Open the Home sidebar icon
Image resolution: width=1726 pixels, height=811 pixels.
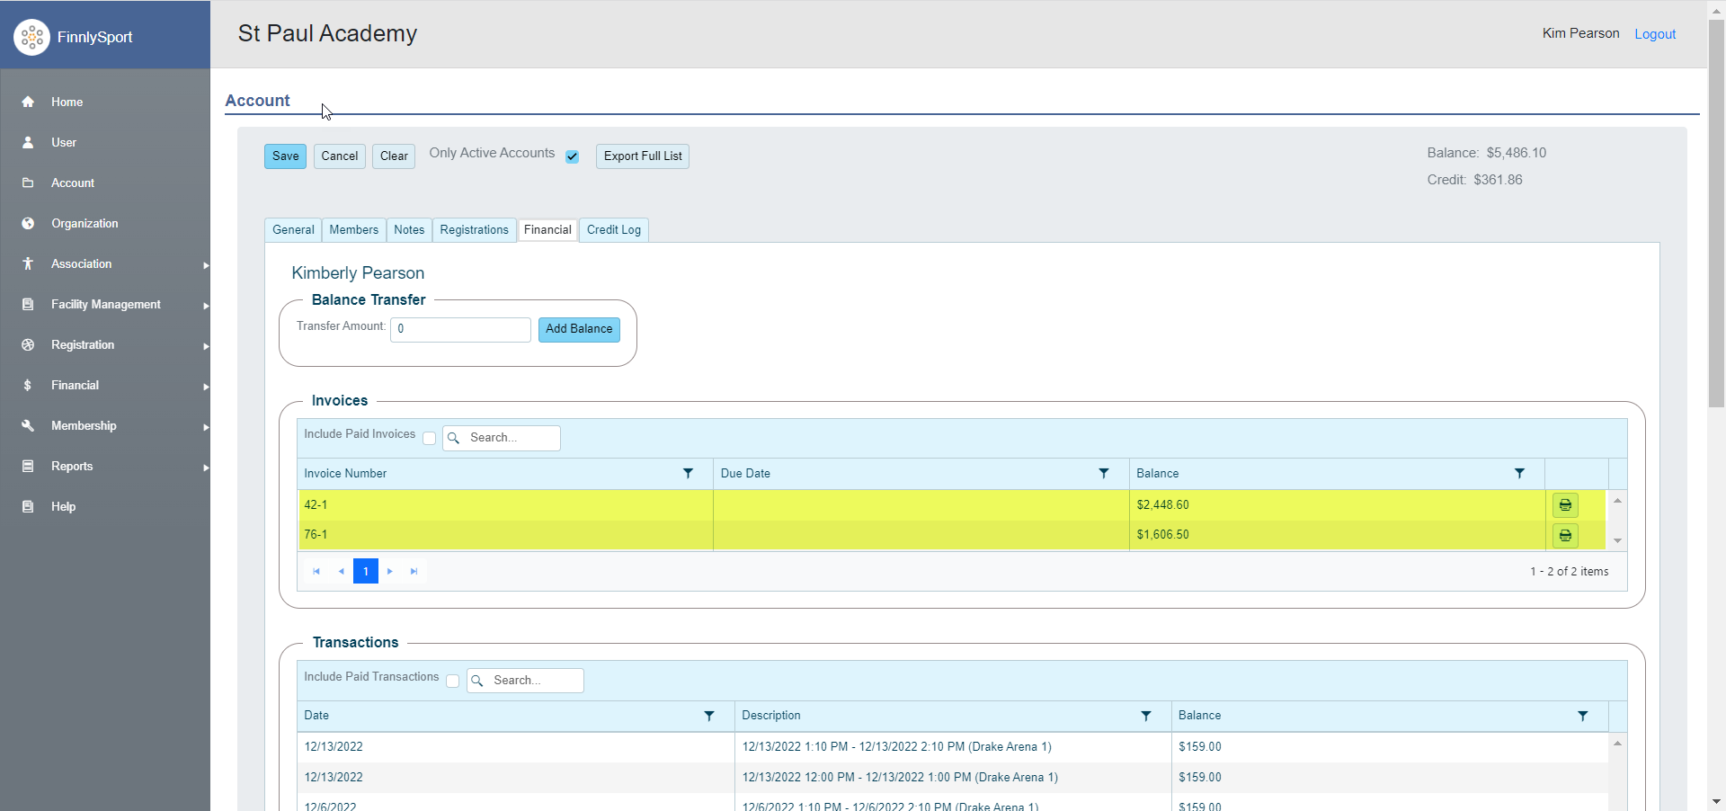tap(28, 102)
